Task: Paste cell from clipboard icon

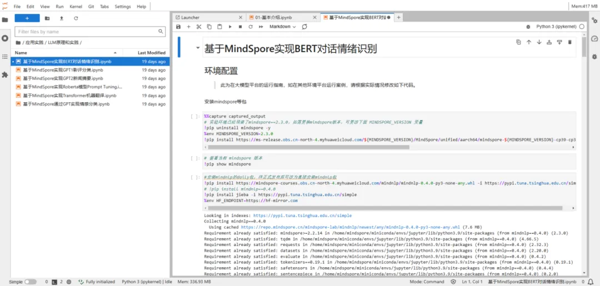Action: coord(219,27)
